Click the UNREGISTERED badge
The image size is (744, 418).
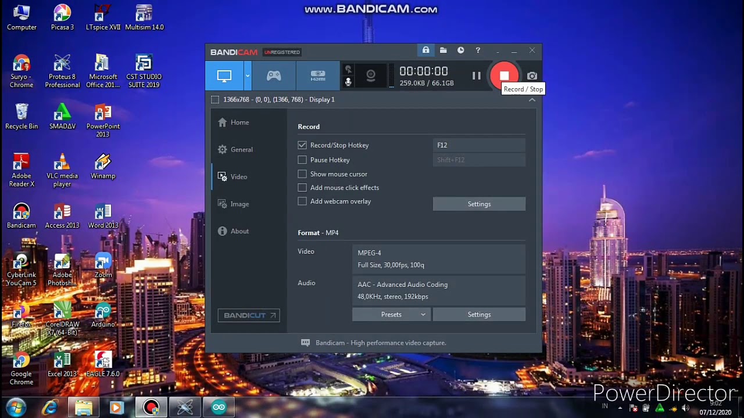[x=282, y=52]
